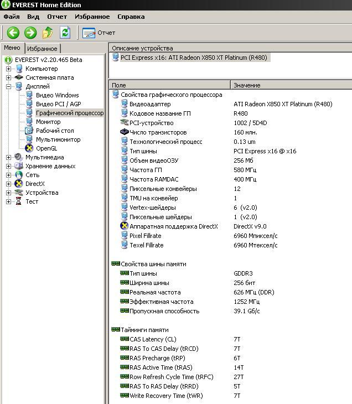
Task: Select Мультимонитор in the tree
Action: pyautogui.click(x=58, y=139)
